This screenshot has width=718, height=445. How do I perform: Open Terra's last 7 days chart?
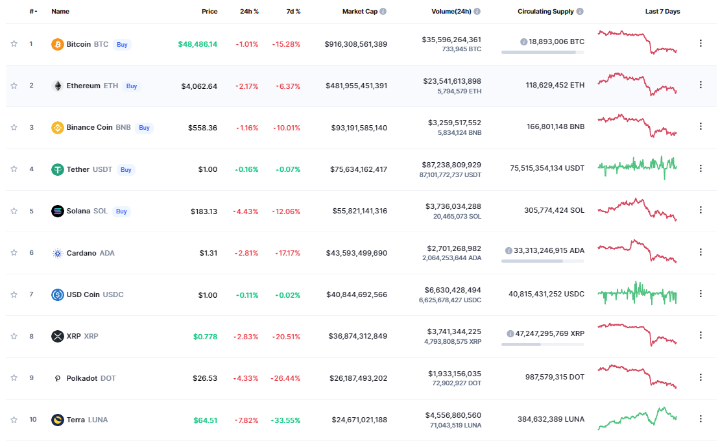tap(638, 418)
